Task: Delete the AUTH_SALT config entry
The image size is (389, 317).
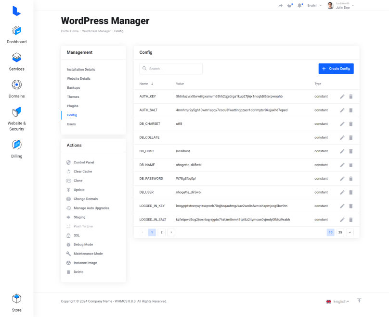Action: [351, 110]
